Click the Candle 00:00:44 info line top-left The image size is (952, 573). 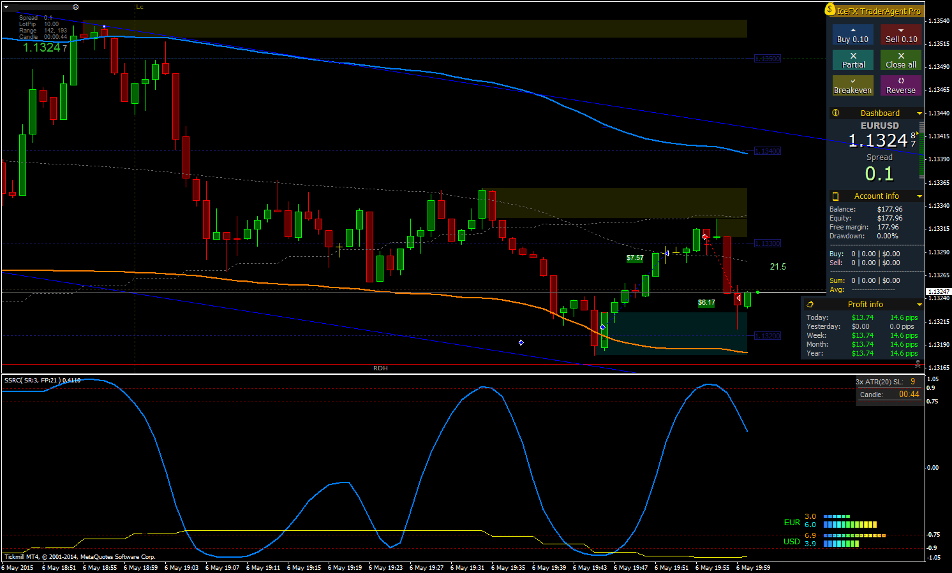tap(43, 37)
